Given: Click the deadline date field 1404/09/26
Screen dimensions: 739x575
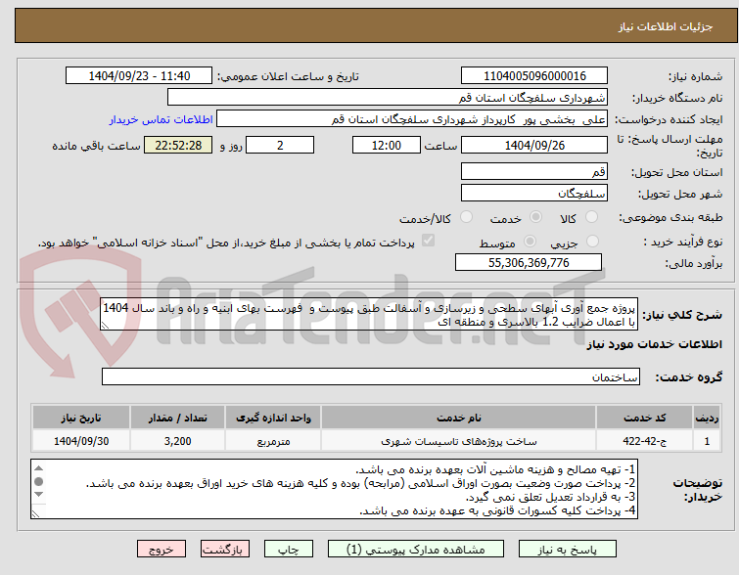Looking at the screenshot, I should click(534, 145).
